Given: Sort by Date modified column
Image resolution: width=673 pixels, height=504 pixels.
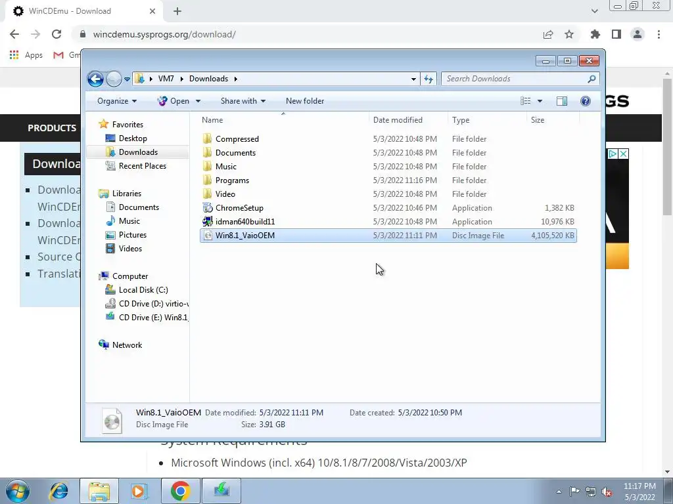Looking at the screenshot, I should pos(408,120).
